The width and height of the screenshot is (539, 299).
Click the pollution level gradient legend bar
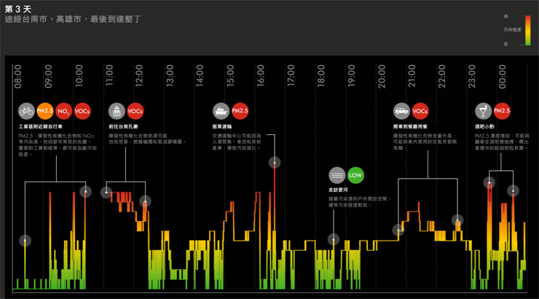coord(526,29)
